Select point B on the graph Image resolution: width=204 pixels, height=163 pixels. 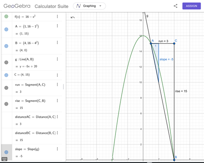pos(174,160)
